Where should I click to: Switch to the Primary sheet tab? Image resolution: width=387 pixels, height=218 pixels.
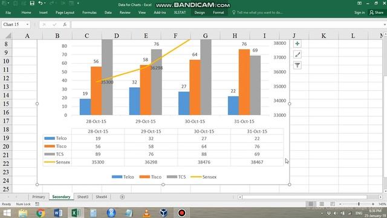39,197
